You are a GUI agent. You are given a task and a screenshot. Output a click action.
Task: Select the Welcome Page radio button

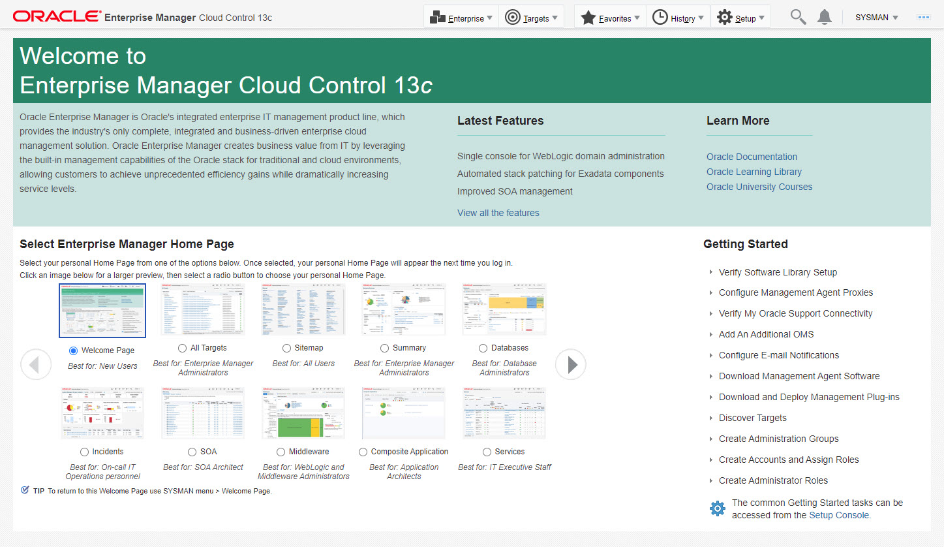pos(73,351)
